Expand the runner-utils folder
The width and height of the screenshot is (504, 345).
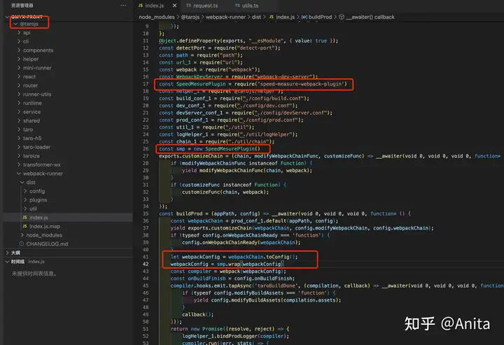19,94
